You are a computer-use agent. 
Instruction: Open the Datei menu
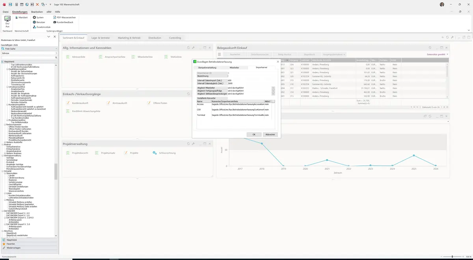[6, 12]
